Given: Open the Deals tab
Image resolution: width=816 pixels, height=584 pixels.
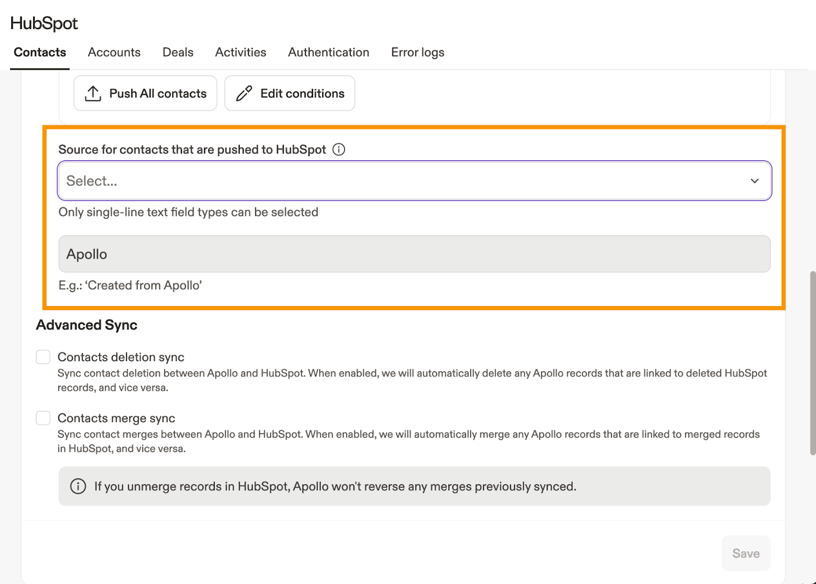Looking at the screenshot, I should pyautogui.click(x=177, y=53).
